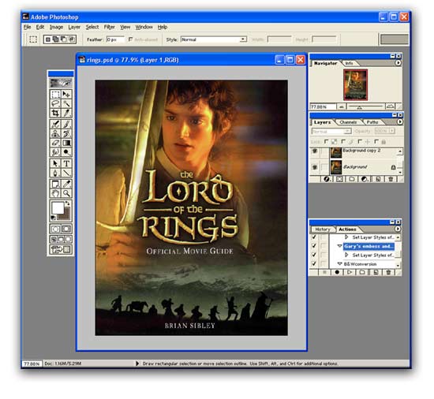This screenshot has height=399, width=434.
Task: Open the Opacity slider arrow
Action: click(391, 131)
